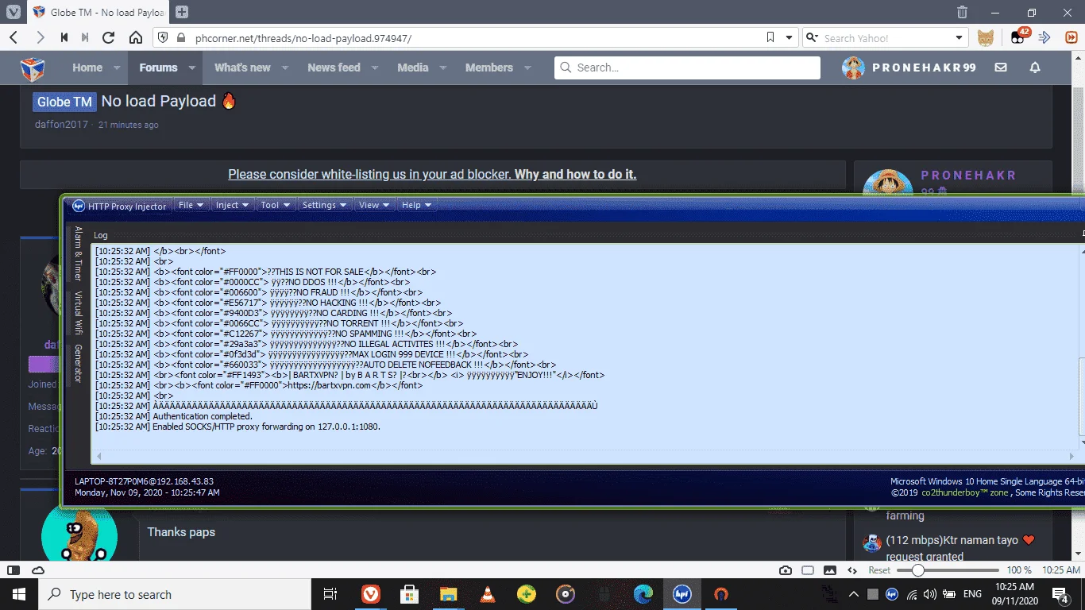Open the tracker shield site info

click(163, 37)
